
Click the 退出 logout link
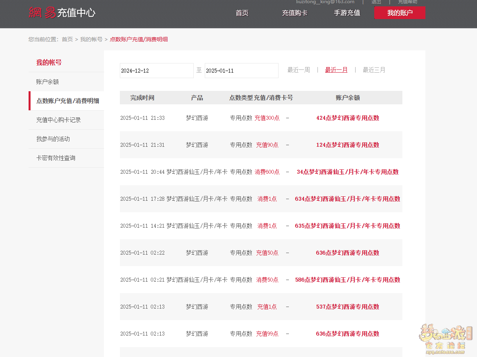pyautogui.click(x=376, y=2)
